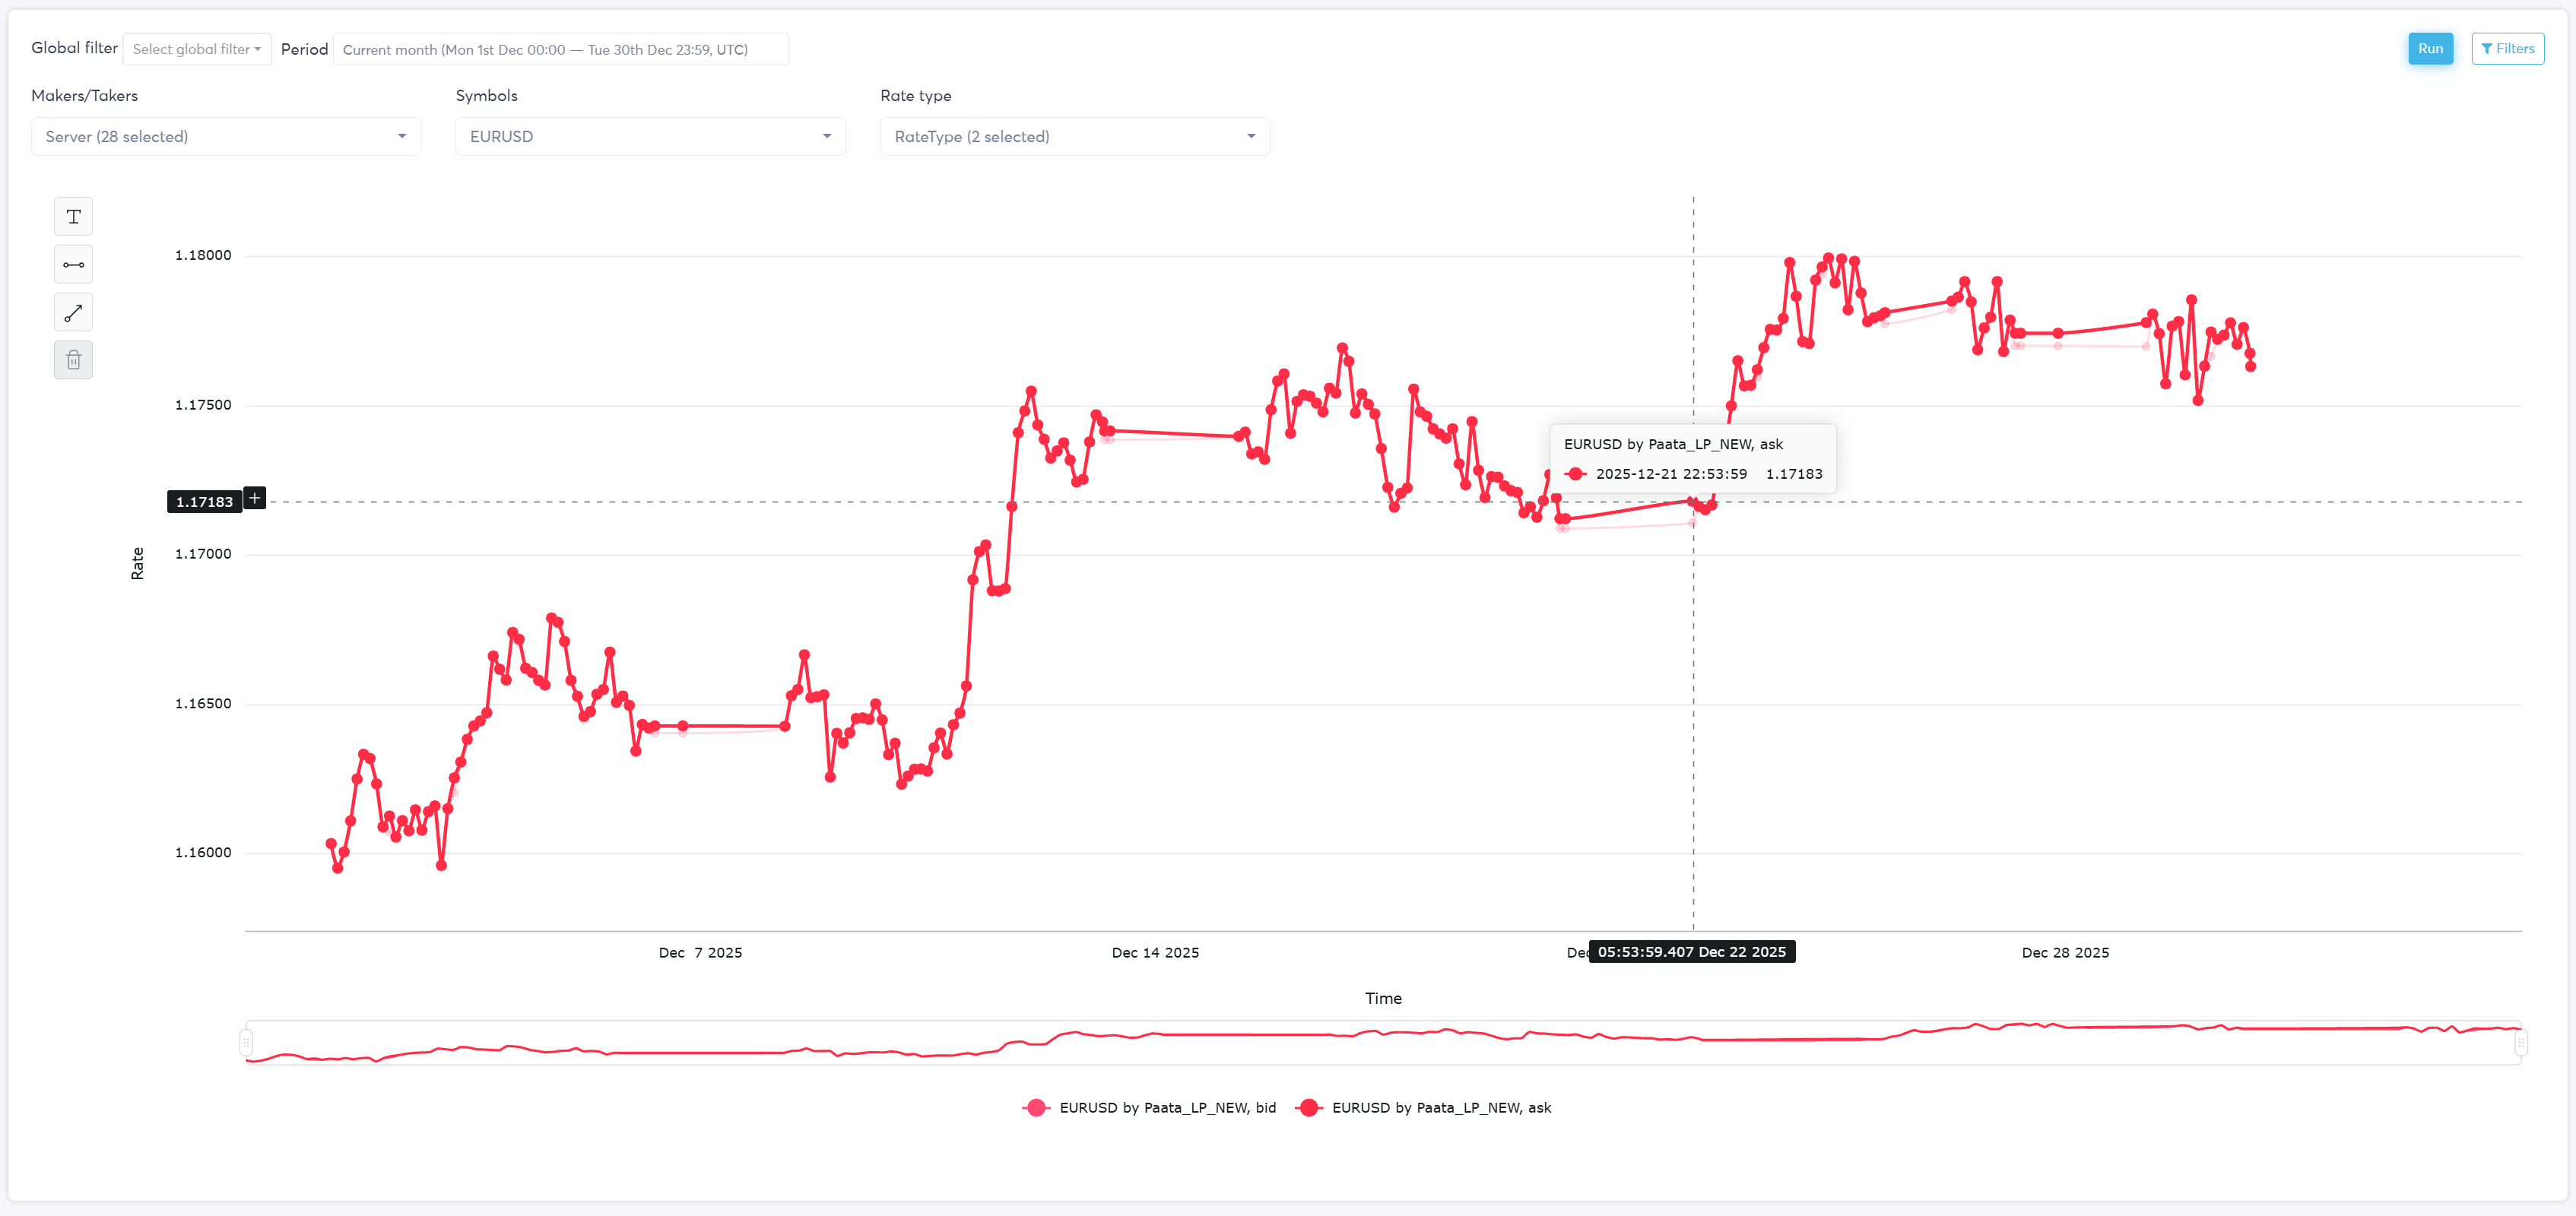Toggle the ask series legend marker
Viewport: 2576px width, 1216px height.
click(x=1308, y=1108)
